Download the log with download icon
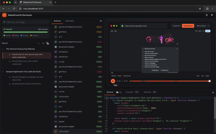 tap(213, 92)
